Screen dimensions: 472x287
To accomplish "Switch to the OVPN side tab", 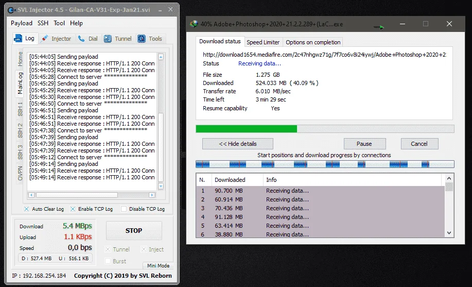I will coord(20,173).
